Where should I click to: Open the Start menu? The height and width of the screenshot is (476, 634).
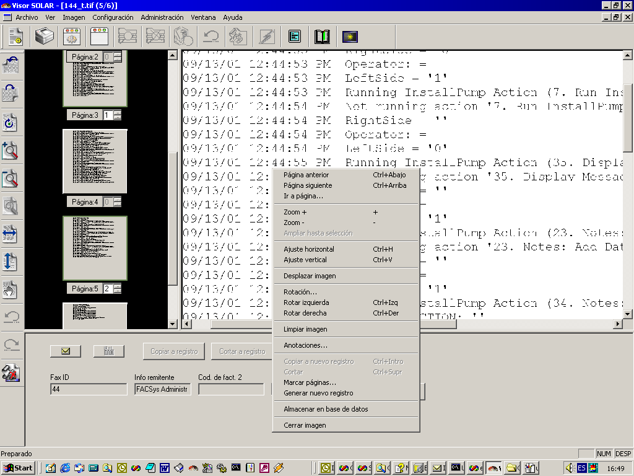pyautogui.click(x=18, y=468)
